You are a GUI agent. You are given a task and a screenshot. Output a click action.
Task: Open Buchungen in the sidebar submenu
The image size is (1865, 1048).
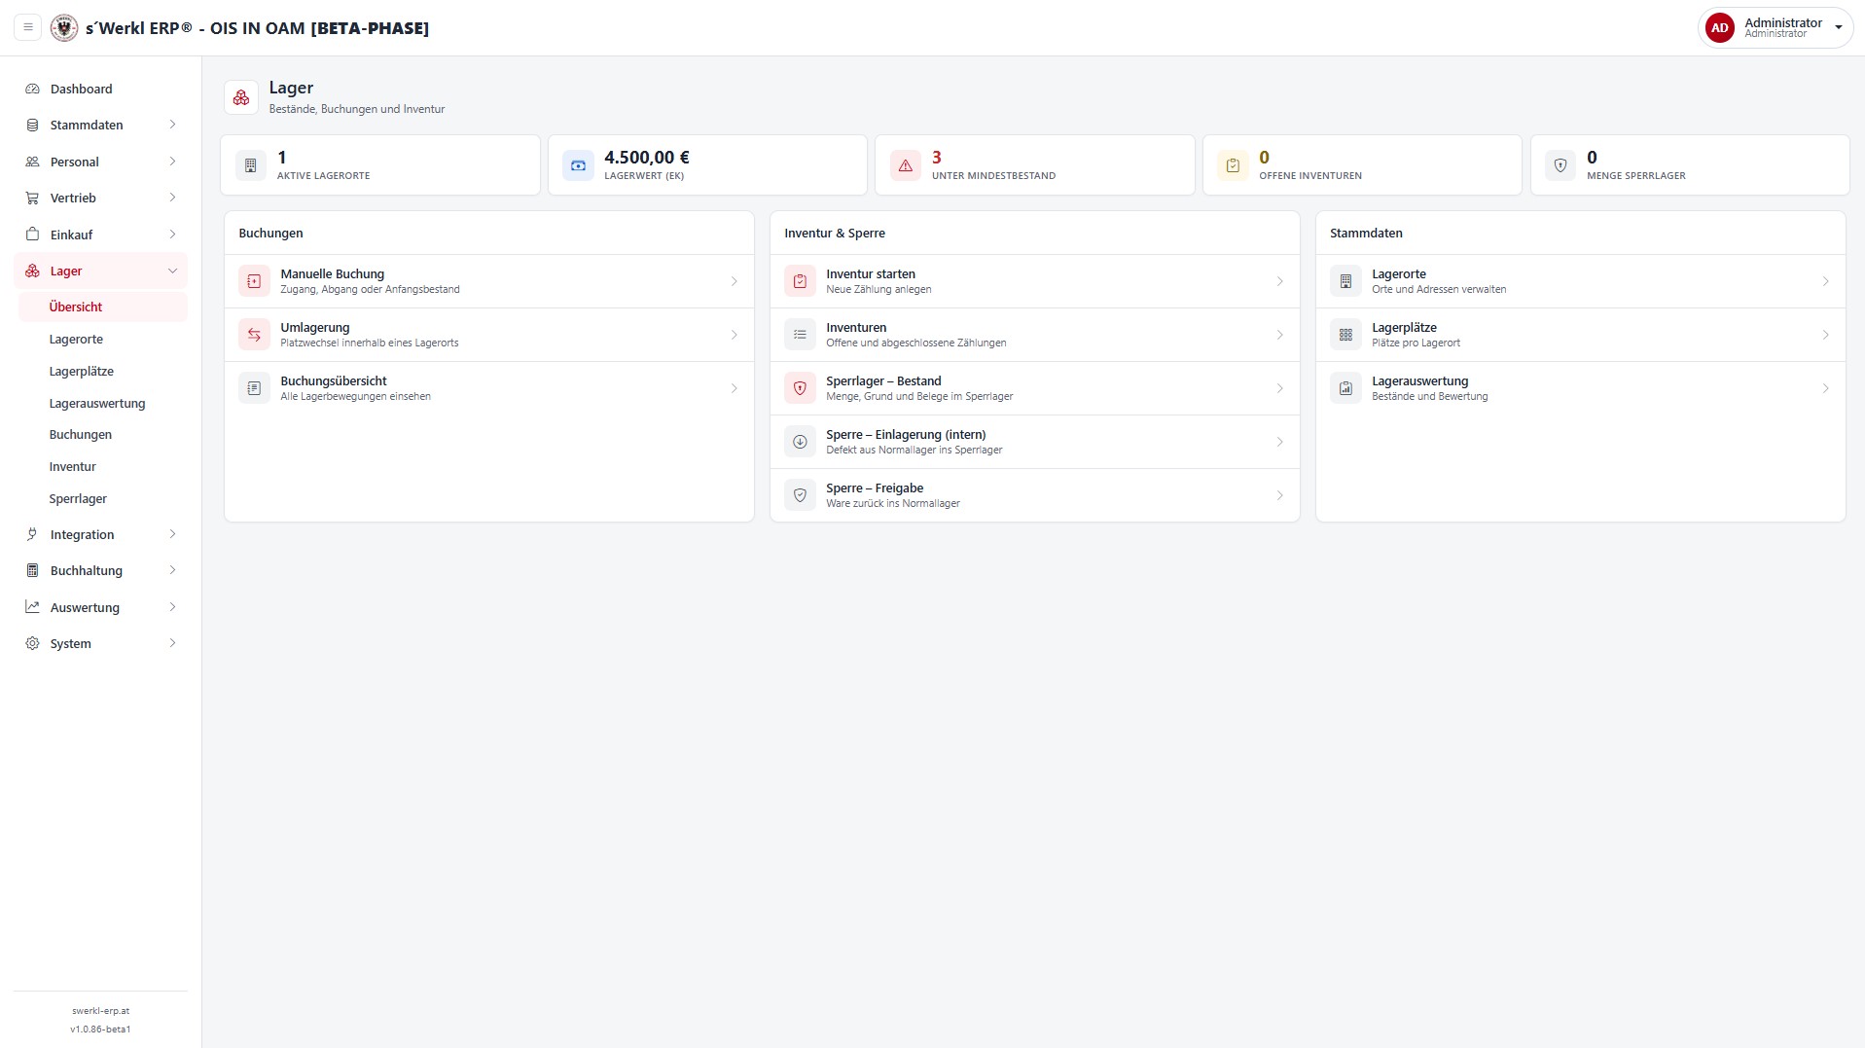tap(102, 434)
